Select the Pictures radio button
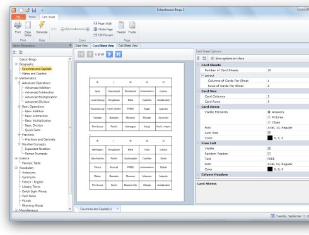This screenshot has width=309, height=235. [269, 117]
